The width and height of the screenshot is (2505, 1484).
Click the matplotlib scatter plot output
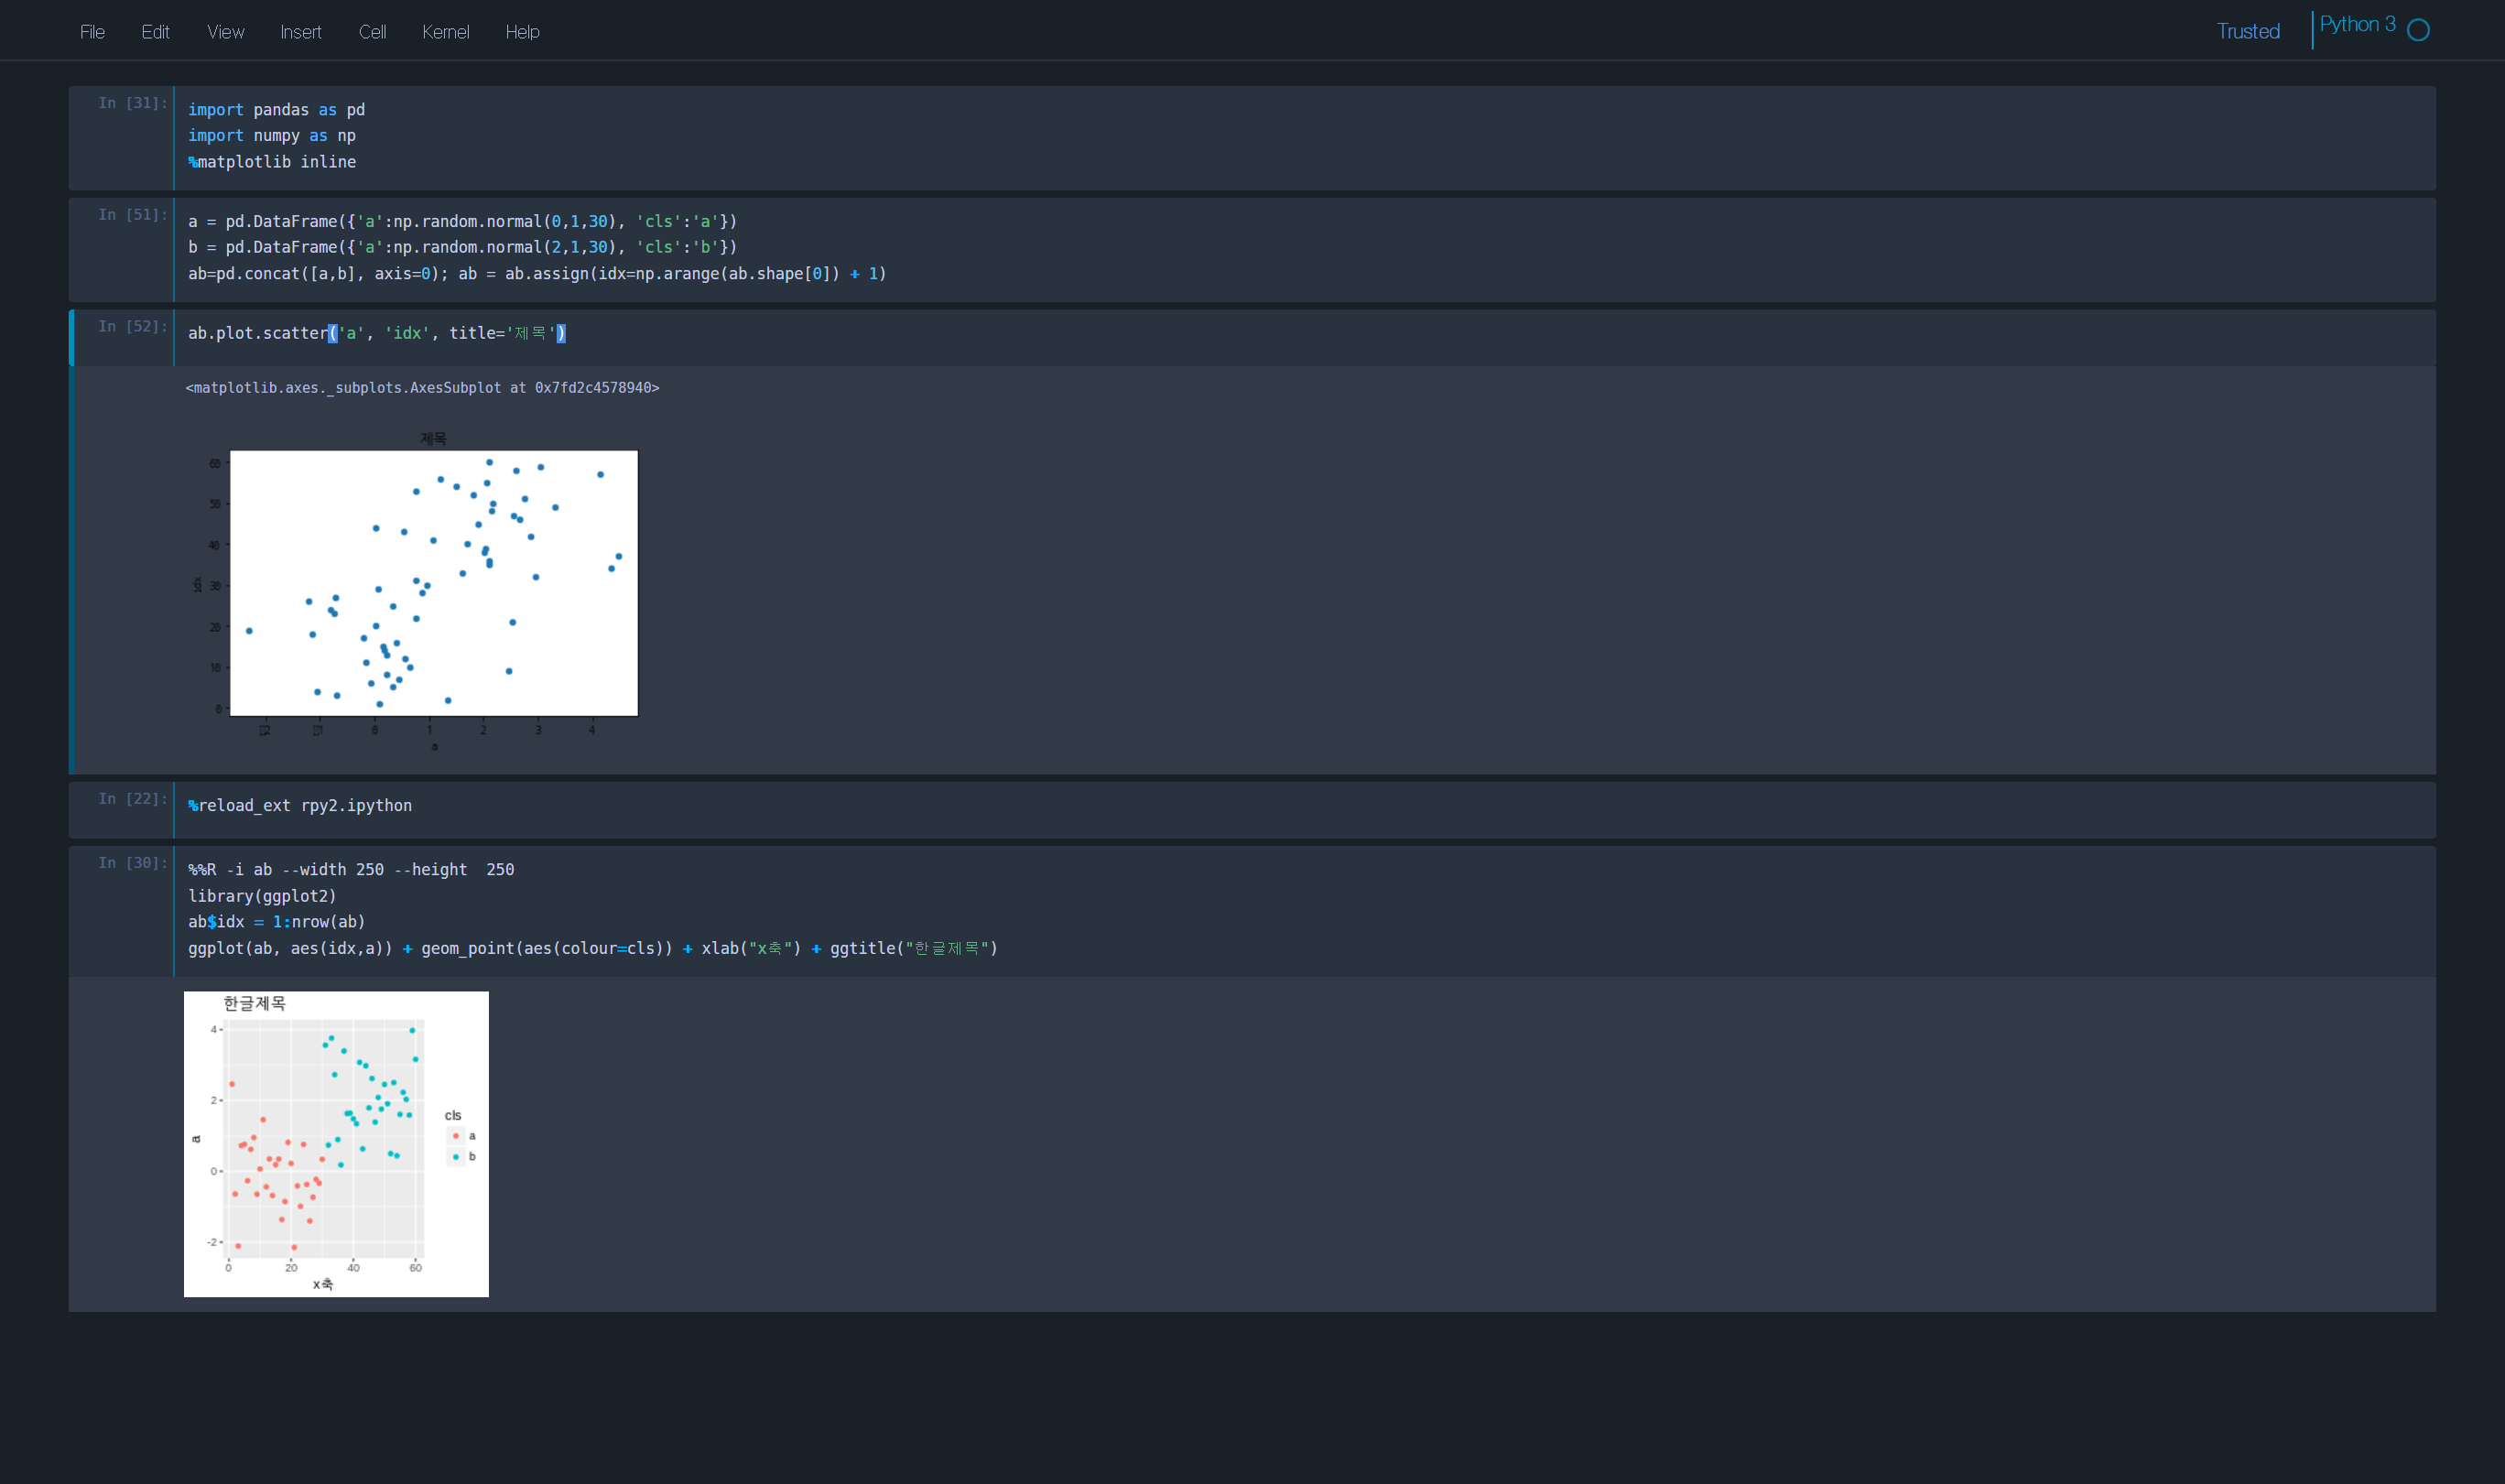433,583
